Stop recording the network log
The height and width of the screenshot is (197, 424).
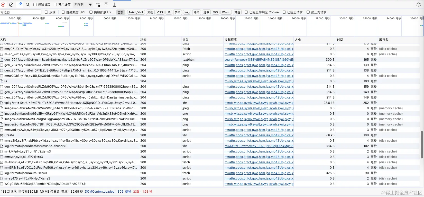pyautogui.click(x=3, y=5)
